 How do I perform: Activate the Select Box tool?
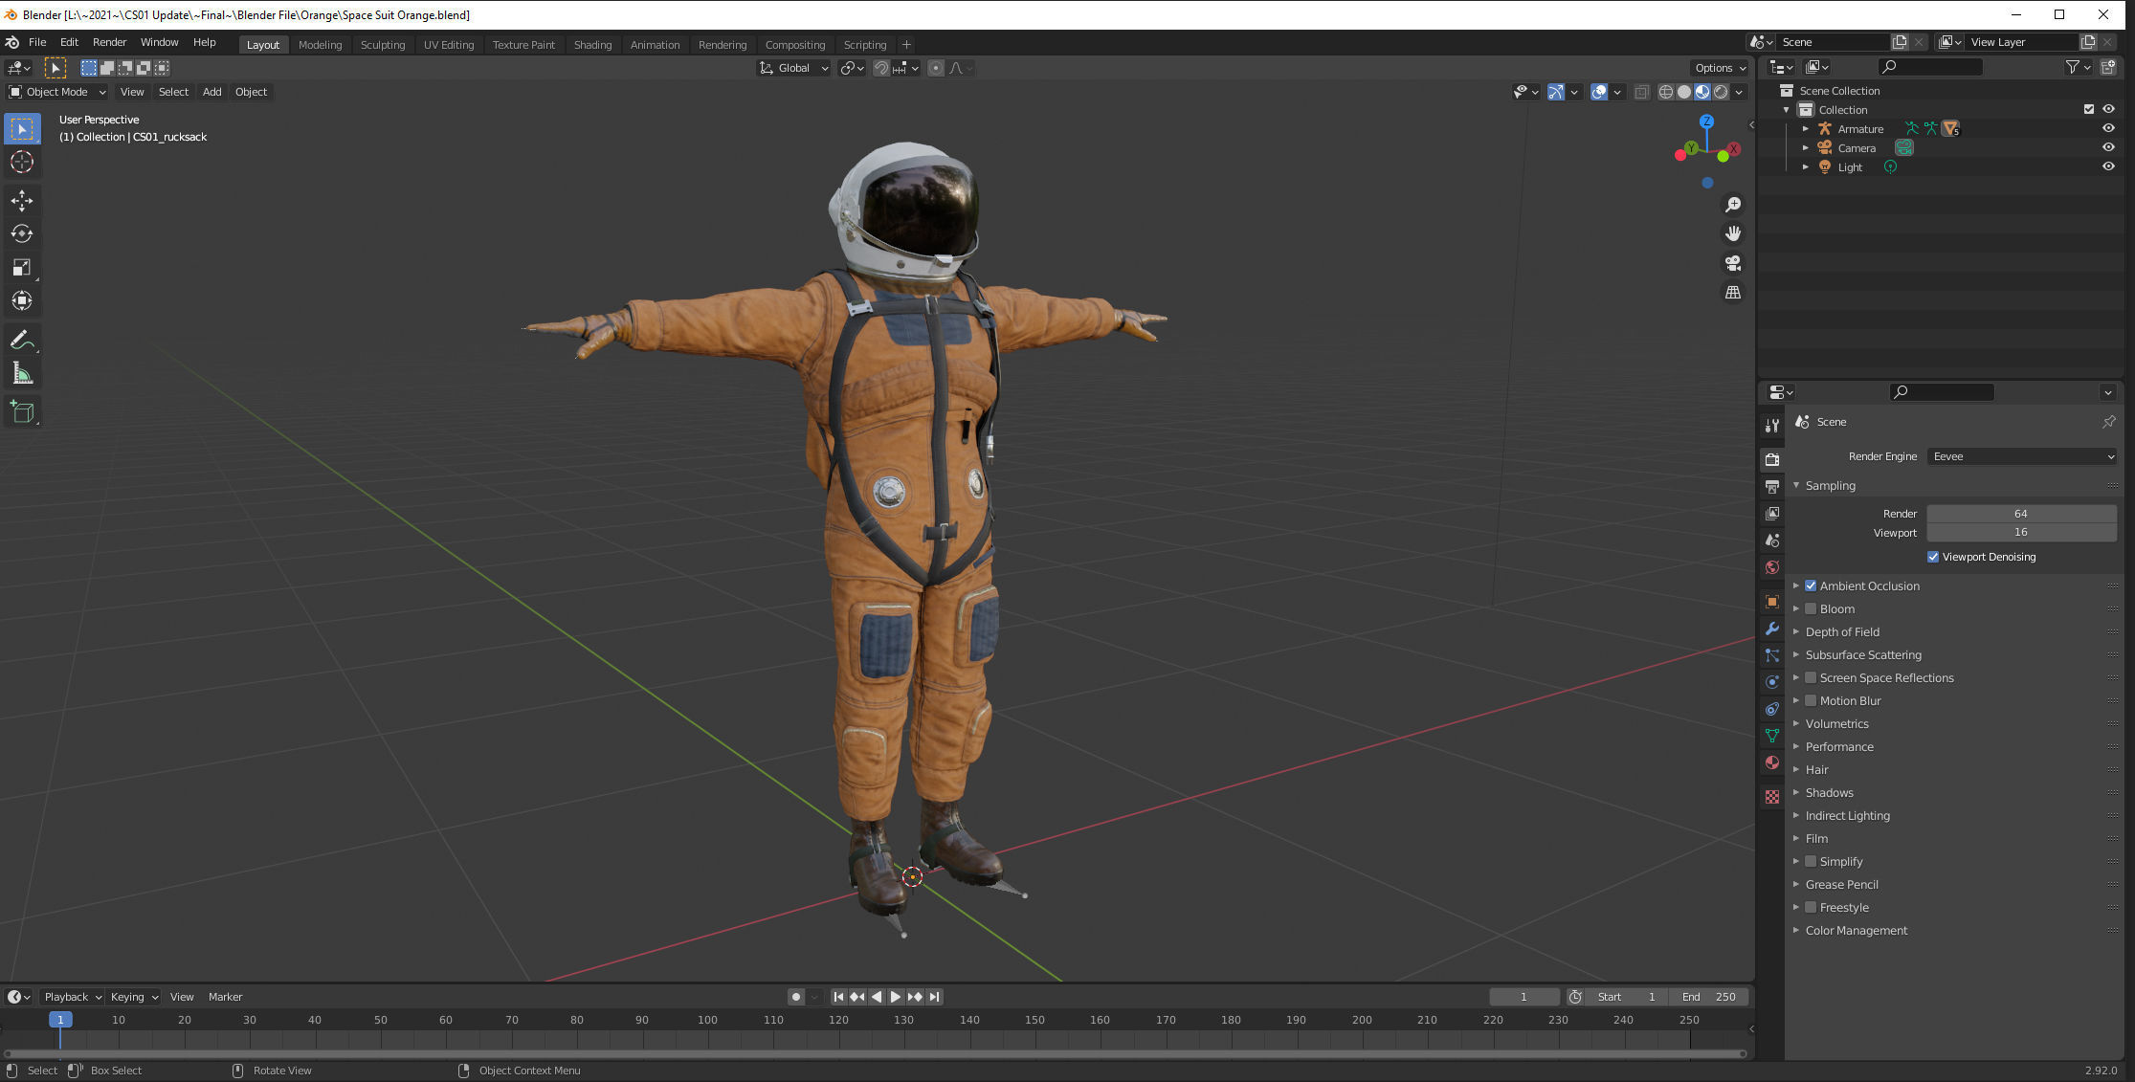click(x=22, y=128)
